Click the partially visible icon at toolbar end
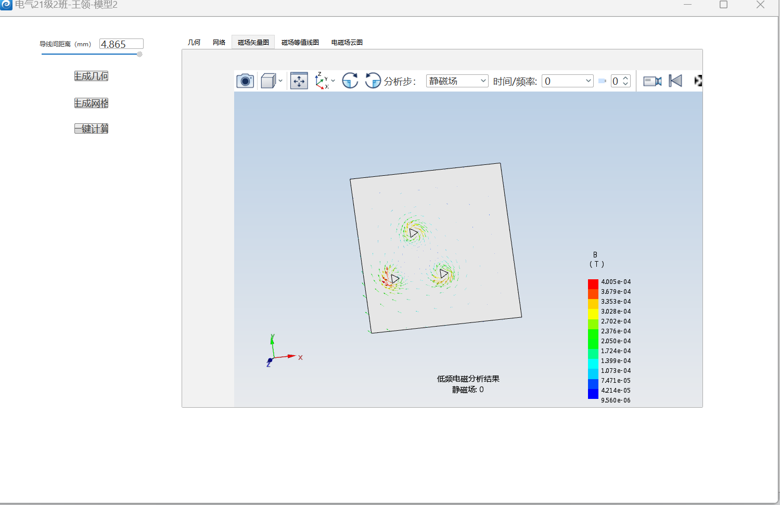This screenshot has height=505, width=780. tap(698, 81)
